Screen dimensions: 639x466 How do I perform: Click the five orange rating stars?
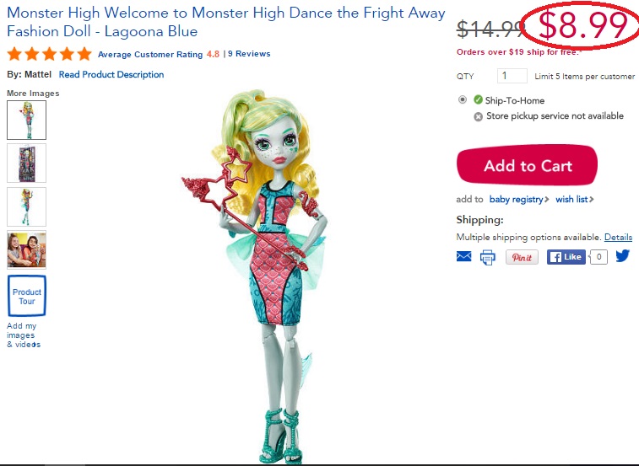click(x=49, y=54)
